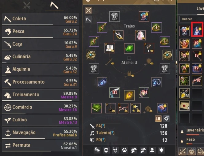Screen dimensions: 204x156
Task: Click the Buscar search field
Action: 191,19
